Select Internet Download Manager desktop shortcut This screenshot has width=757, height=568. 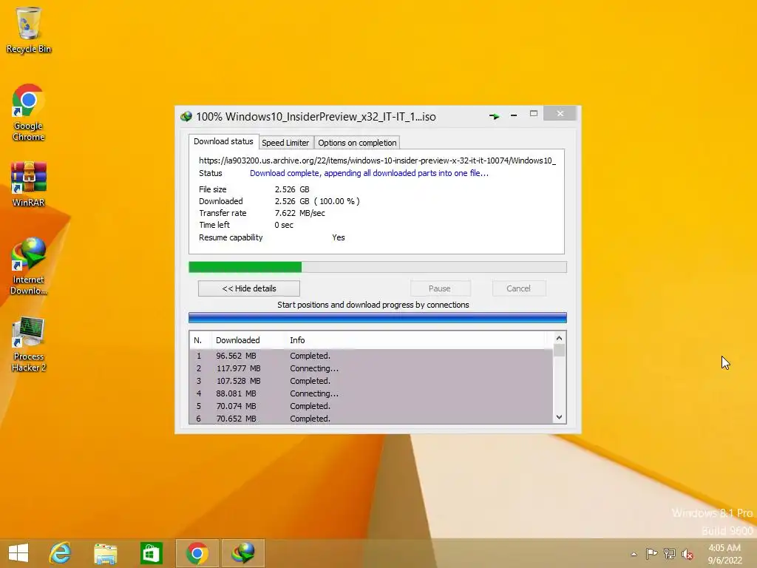click(29, 266)
